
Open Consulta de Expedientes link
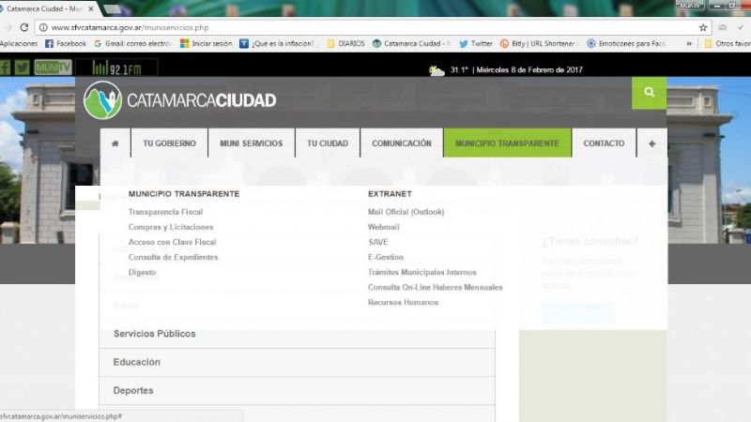[x=174, y=257]
